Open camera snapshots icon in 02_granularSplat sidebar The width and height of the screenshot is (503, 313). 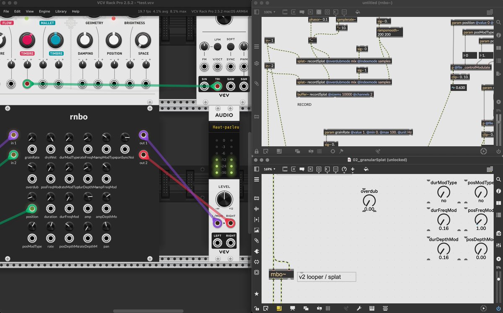click(x=498, y=233)
